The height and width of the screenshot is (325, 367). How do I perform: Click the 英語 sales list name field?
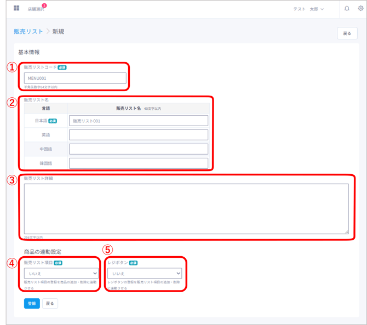point(139,135)
